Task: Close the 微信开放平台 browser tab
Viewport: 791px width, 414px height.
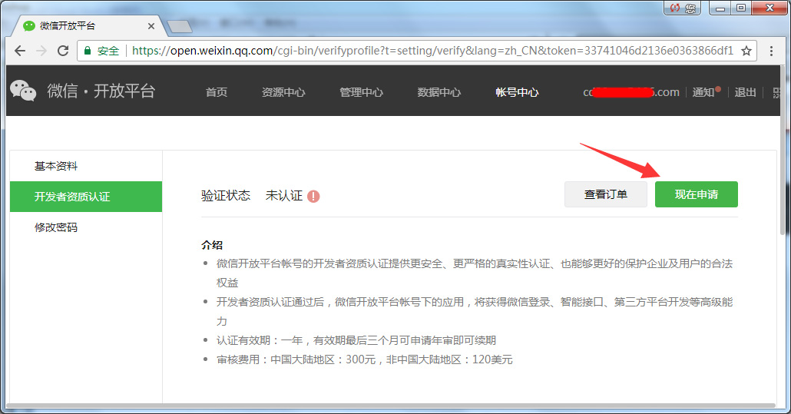Action: 151,25
